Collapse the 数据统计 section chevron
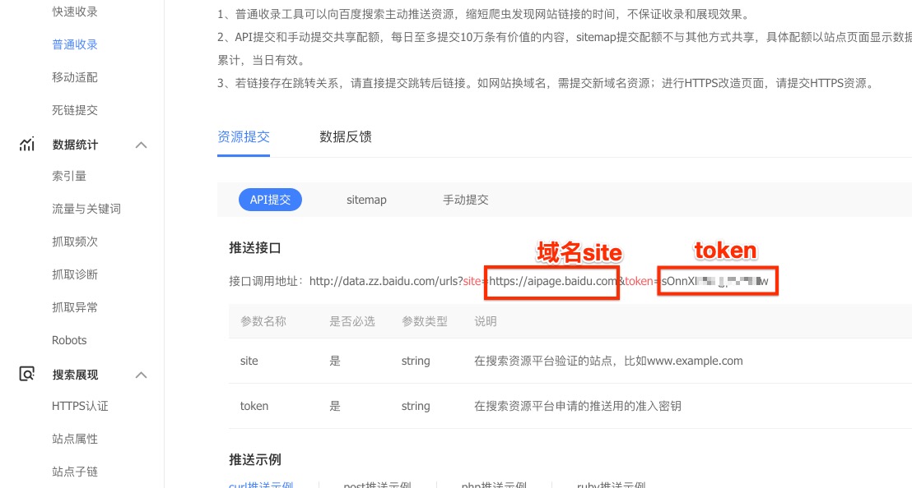Image resolution: width=912 pixels, height=488 pixels. [141, 145]
